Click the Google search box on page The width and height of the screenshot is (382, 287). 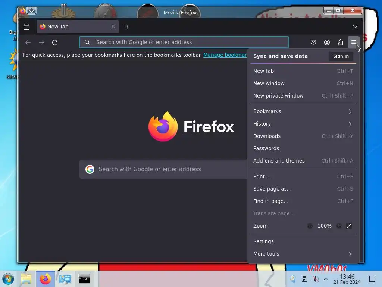163,169
